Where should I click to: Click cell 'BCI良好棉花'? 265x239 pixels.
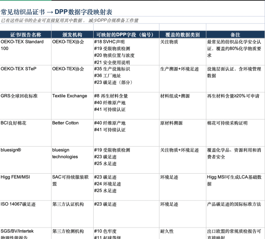click(26, 133)
